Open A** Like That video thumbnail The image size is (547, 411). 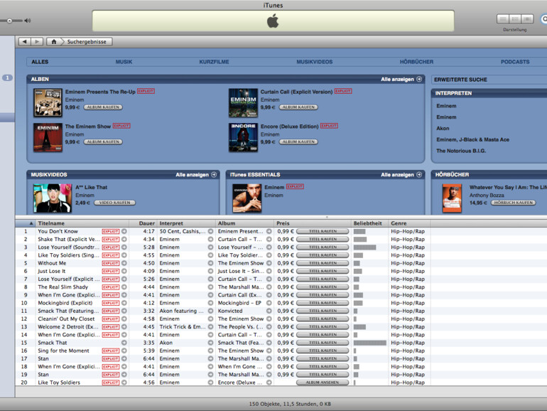[53, 198]
